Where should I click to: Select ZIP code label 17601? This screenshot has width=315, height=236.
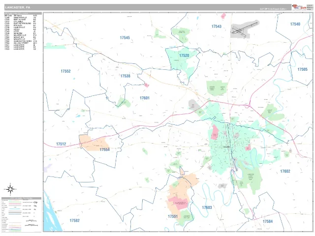click(x=144, y=98)
